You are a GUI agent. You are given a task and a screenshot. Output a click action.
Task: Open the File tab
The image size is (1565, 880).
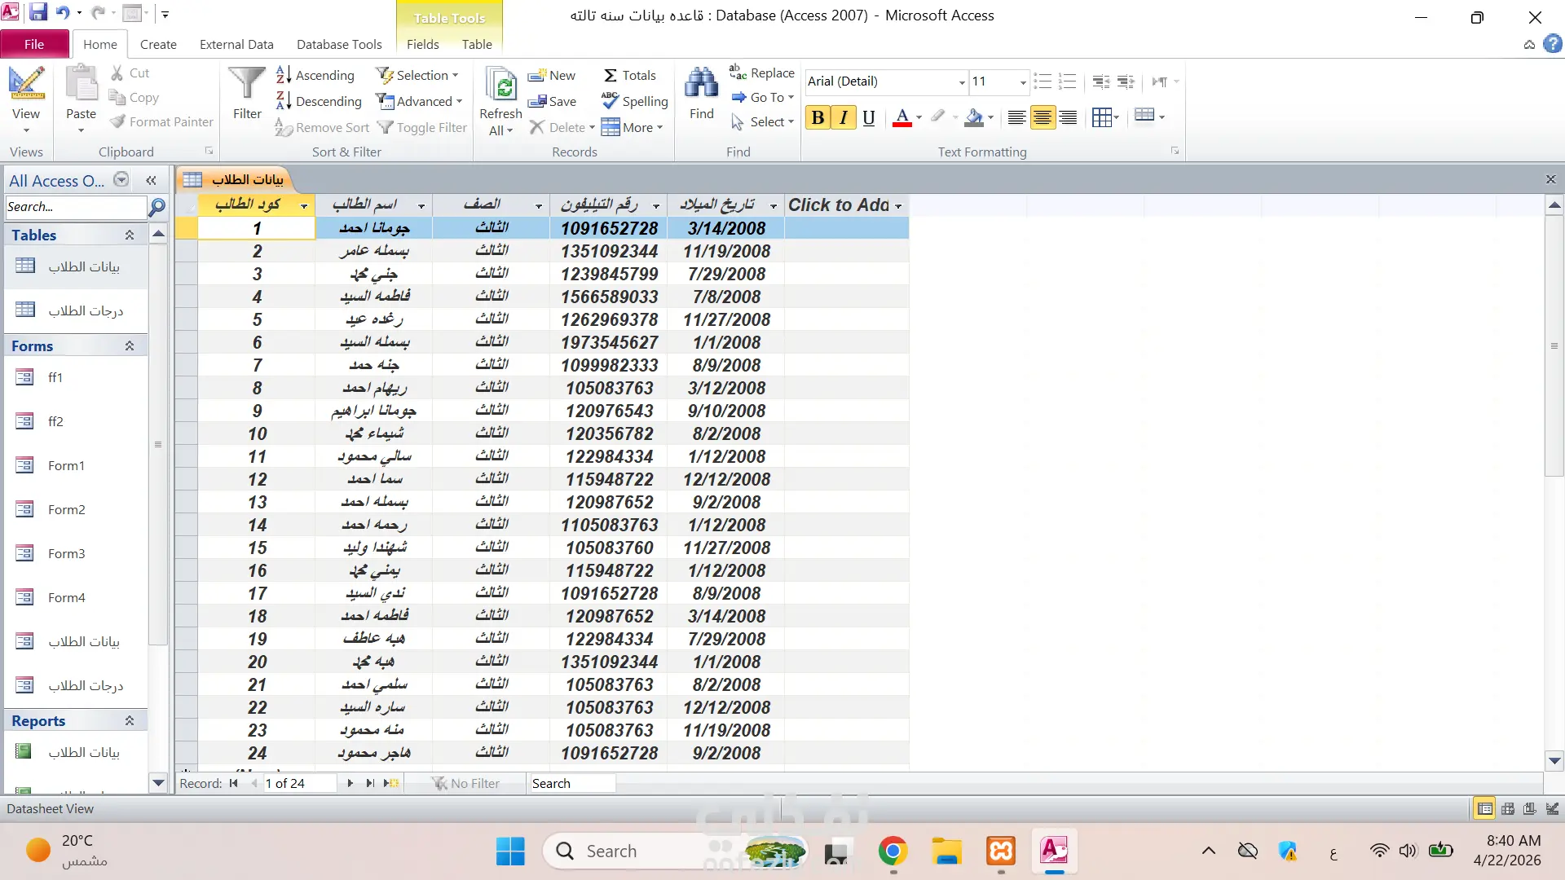[x=34, y=44]
